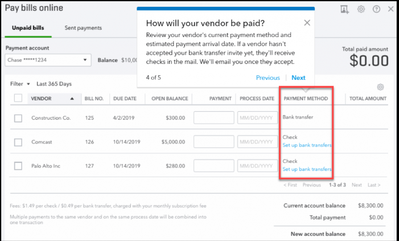The height and width of the screenshot is (241, 399).
Task: Open the settings gear in the header
Action: pyautogui.click(x=361, y=10)
